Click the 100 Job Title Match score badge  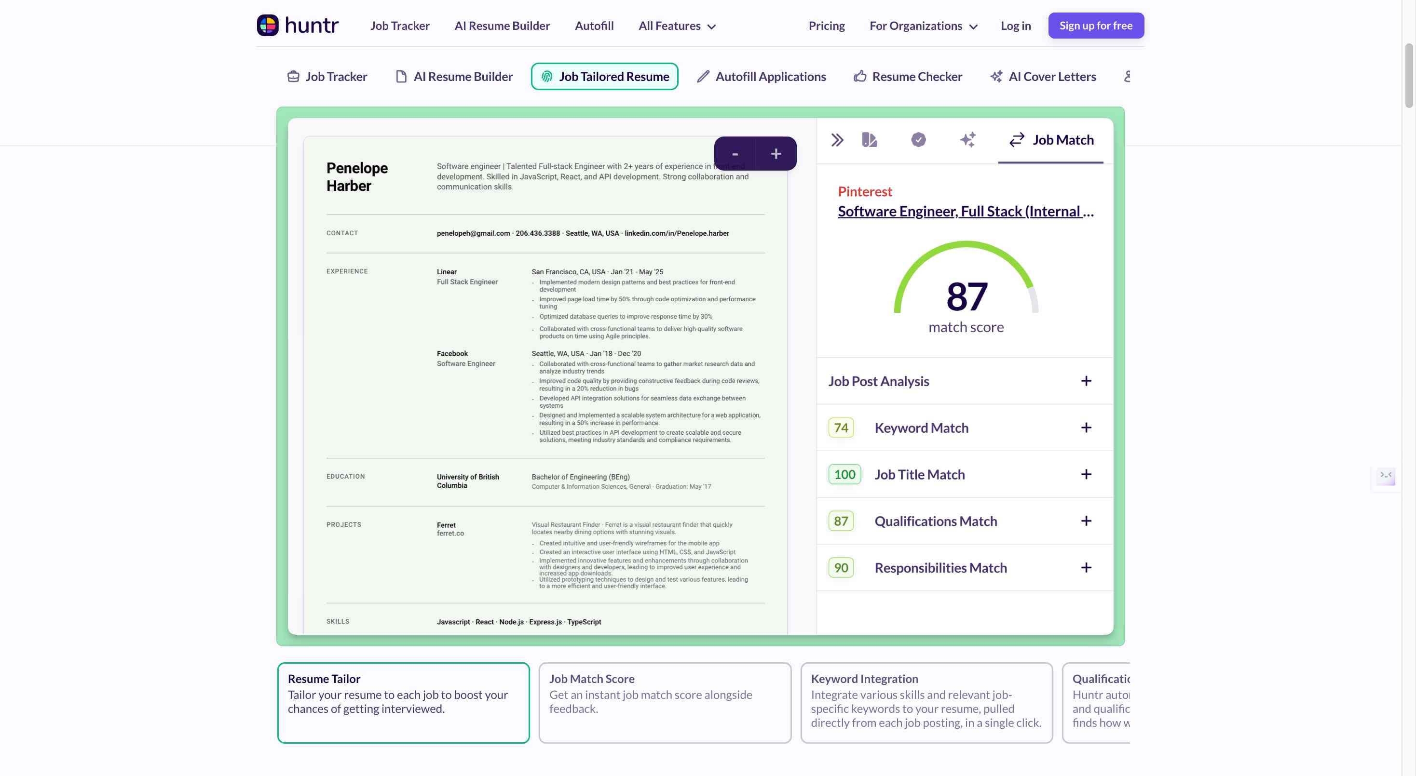click(844, 474)
